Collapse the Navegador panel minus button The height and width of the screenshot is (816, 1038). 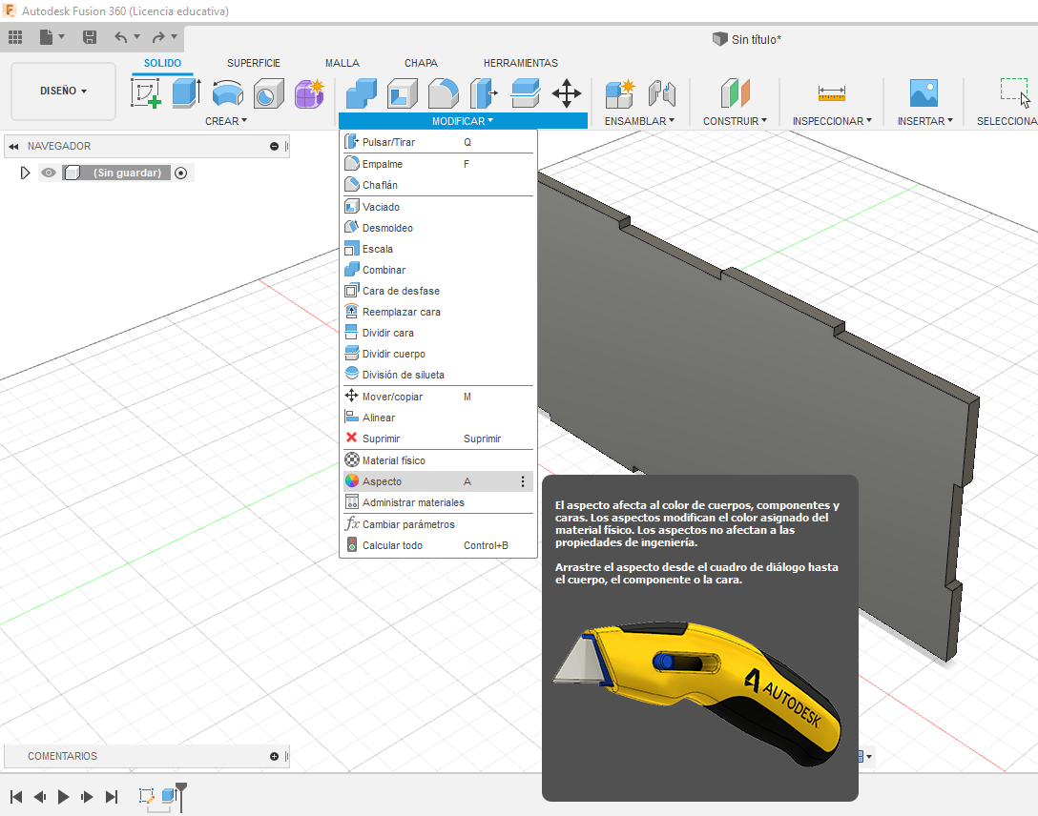coord(274,146)
